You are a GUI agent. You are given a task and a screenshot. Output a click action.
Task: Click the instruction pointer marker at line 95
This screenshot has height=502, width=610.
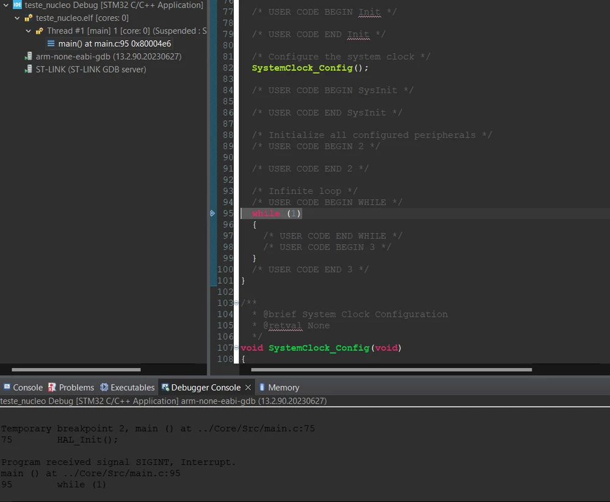pos(212,213)
